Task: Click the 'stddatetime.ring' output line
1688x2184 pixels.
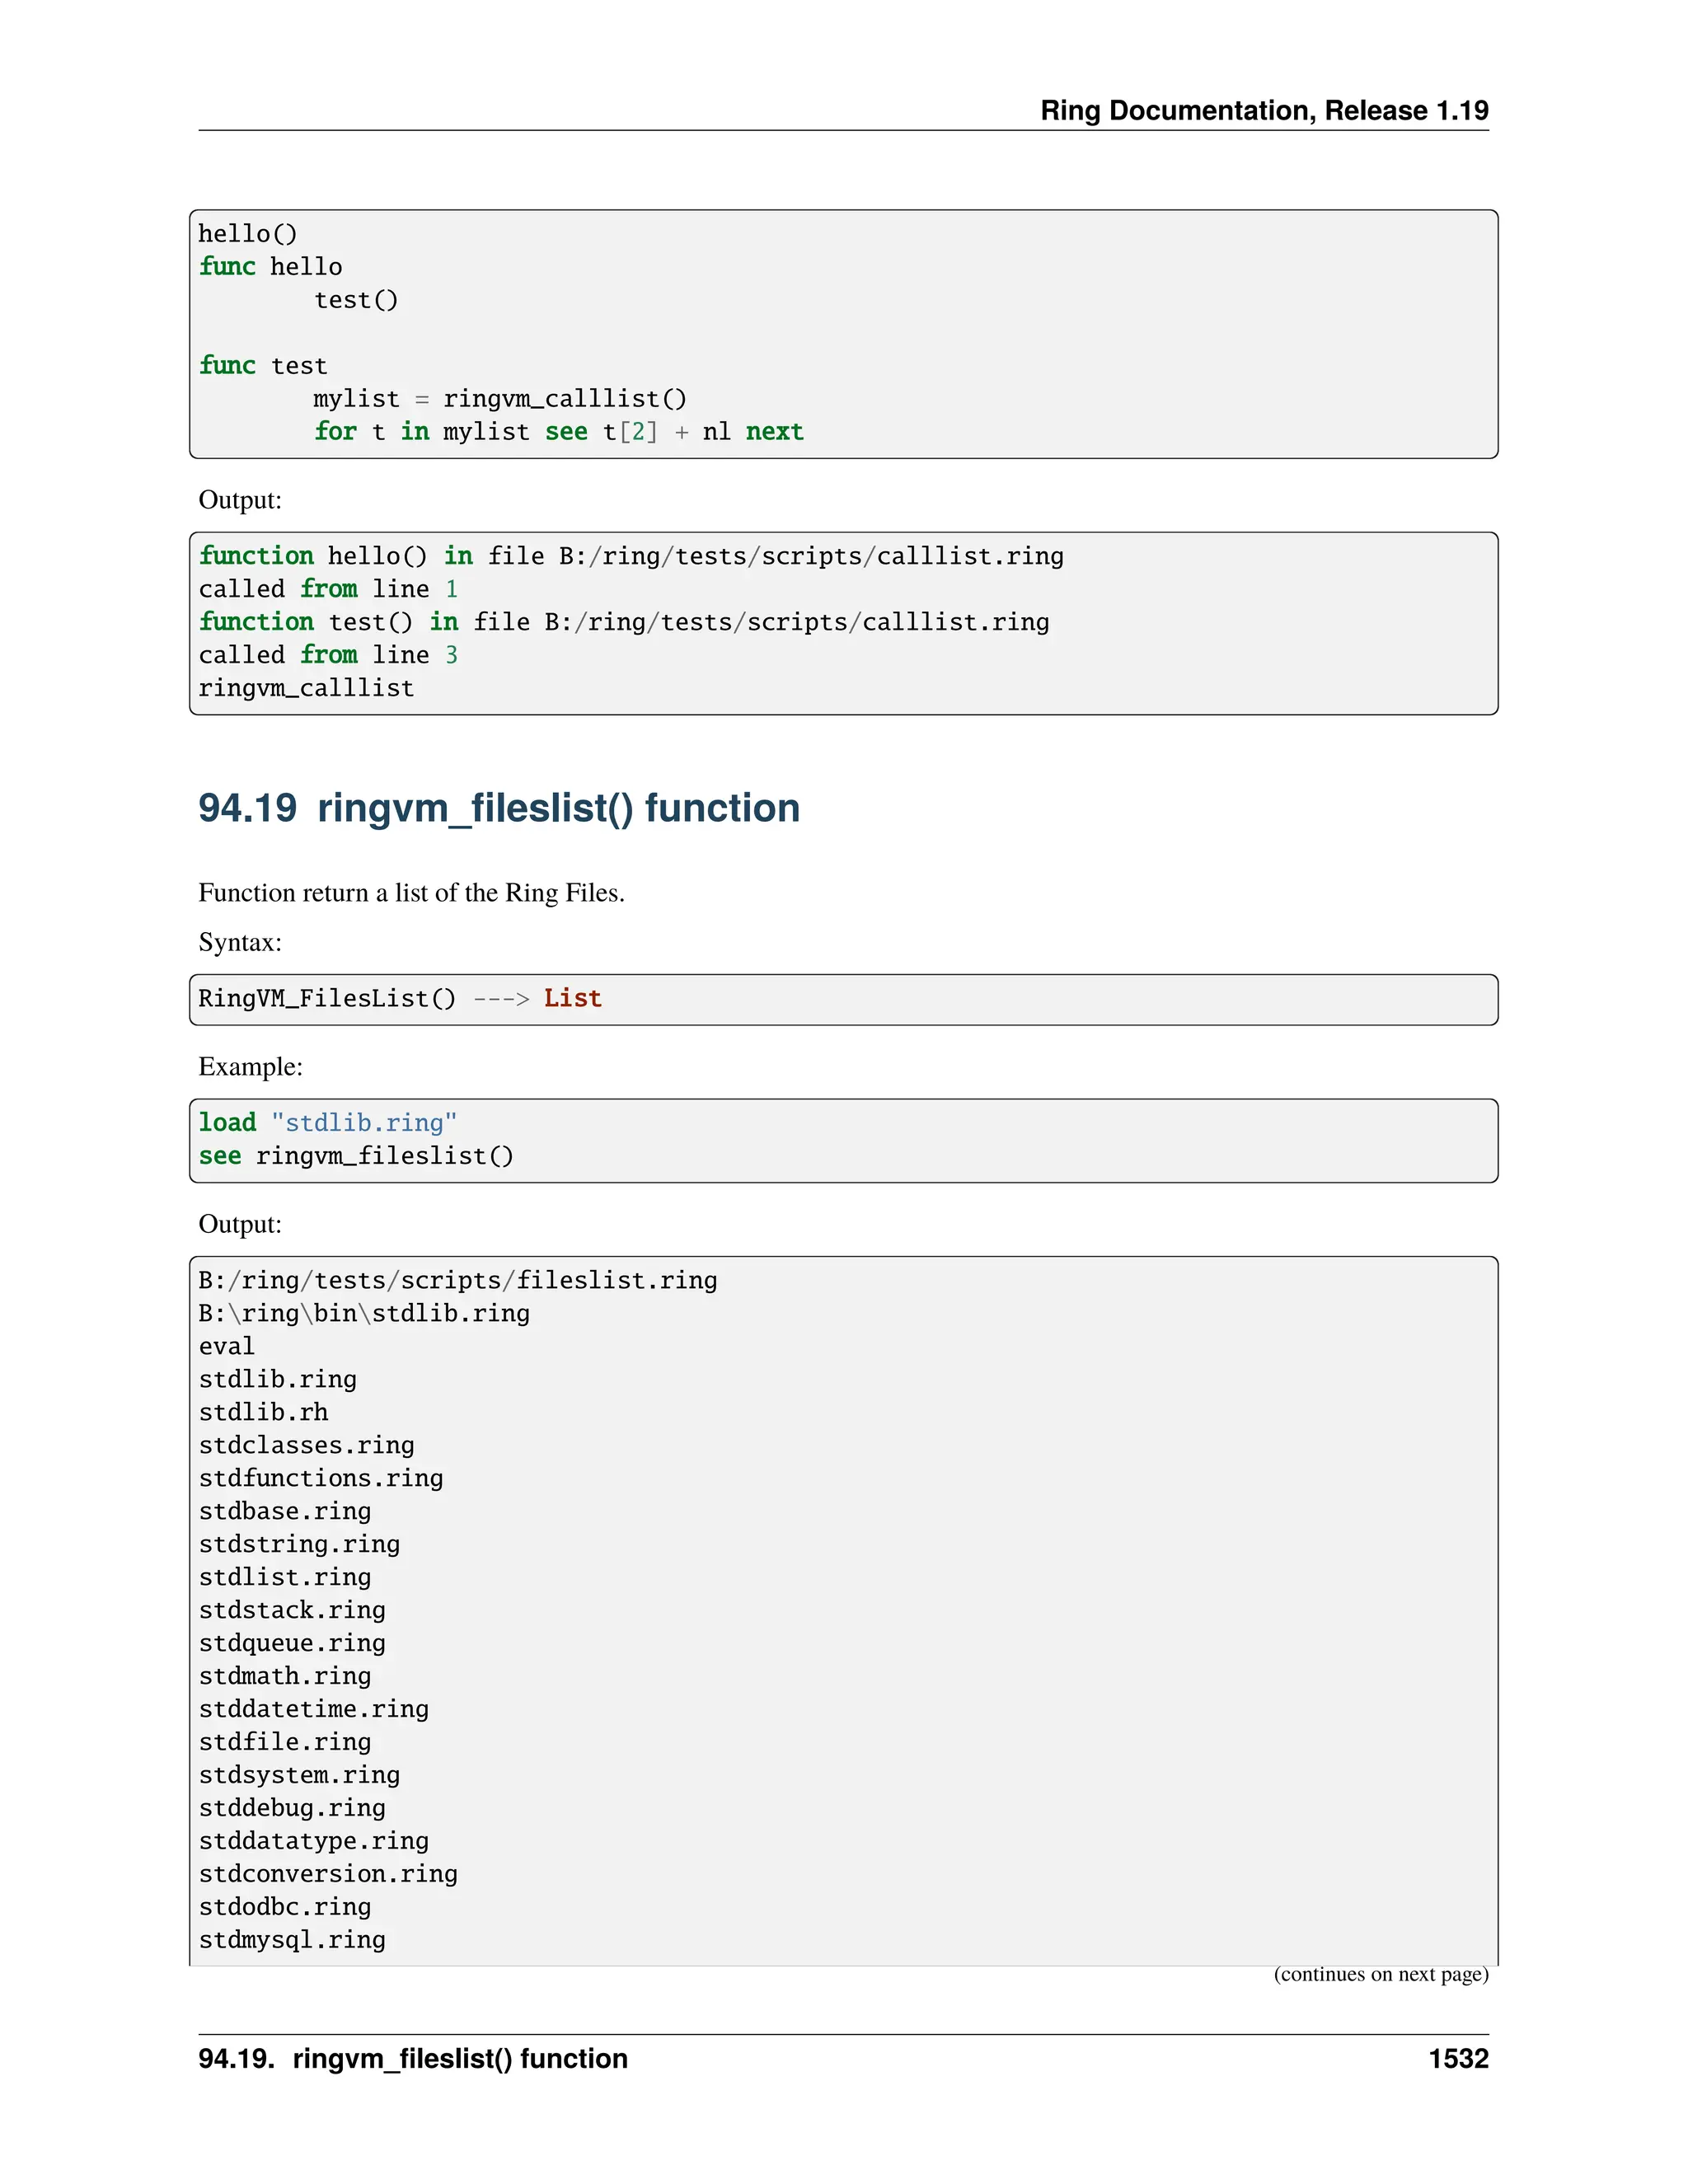Action: pyautogui.click(x=314, y=1709)
